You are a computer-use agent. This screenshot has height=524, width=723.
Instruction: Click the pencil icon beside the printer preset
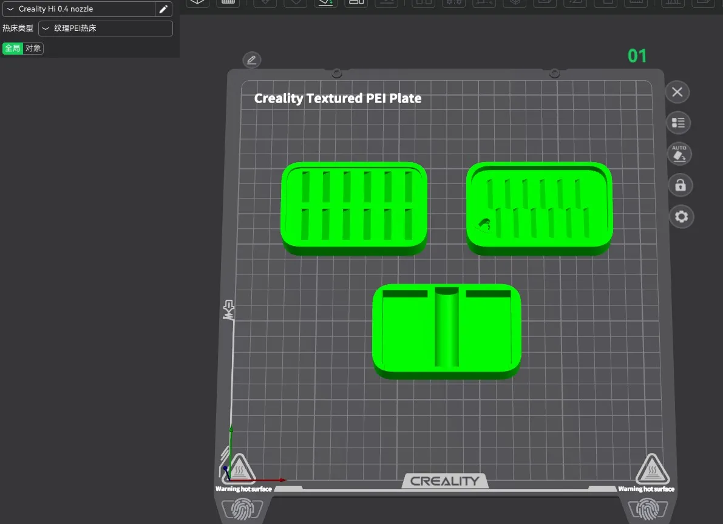(x=163, y=9)
